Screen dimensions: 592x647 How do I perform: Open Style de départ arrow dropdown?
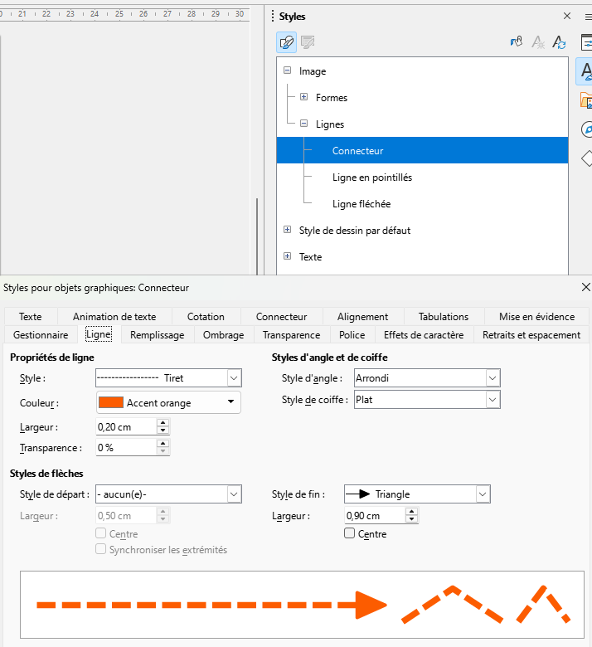(168, 494)
